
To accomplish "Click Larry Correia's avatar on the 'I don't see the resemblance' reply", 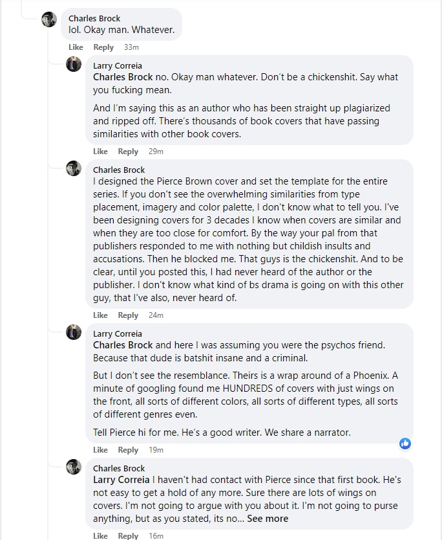I will 74,332.
